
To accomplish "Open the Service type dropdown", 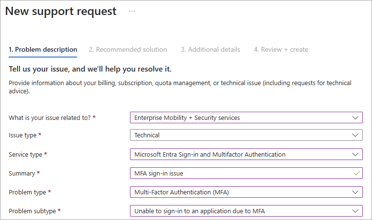I will coord(246,154).
